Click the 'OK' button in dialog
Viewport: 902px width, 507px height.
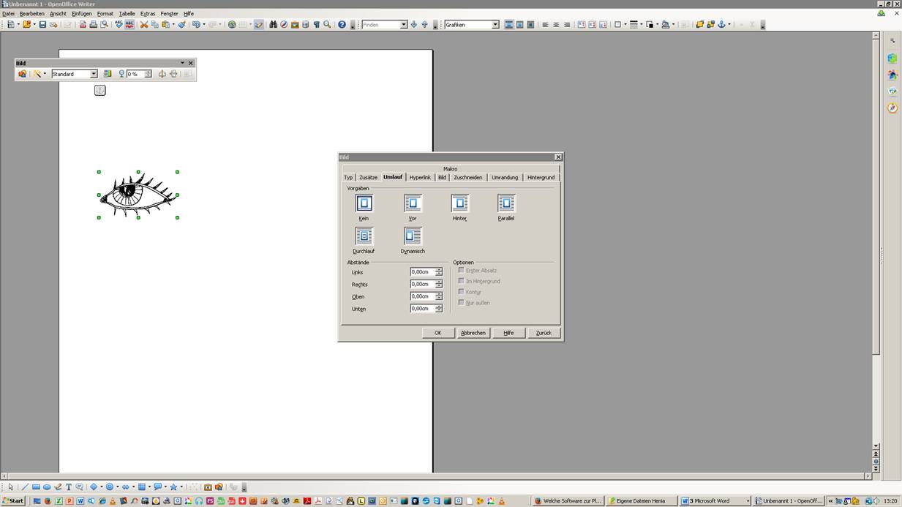[x=437, y=333]
